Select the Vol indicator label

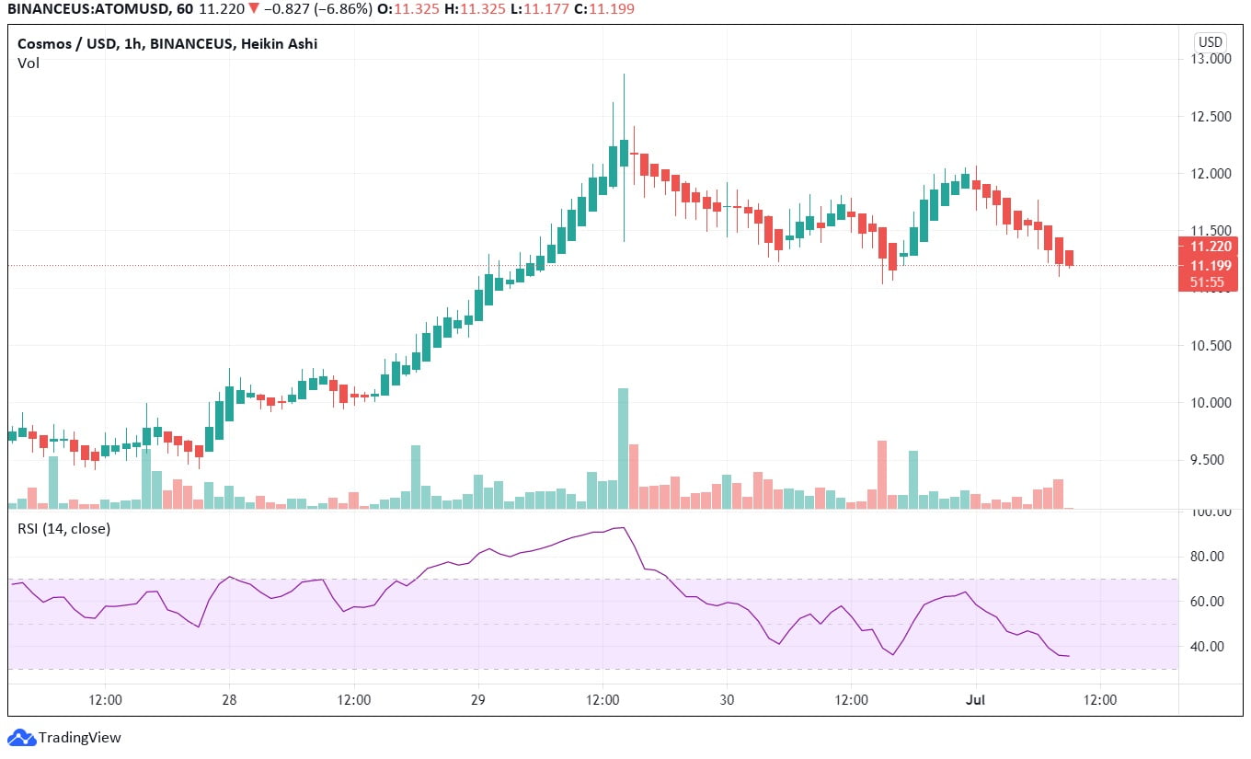click(29, 63)
